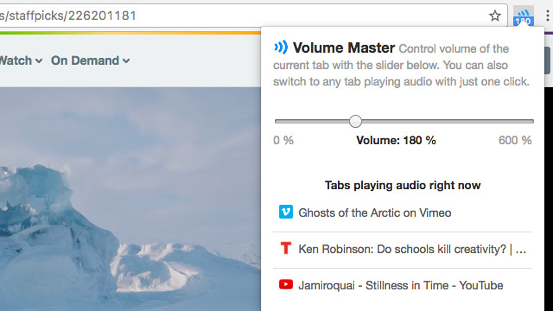Image resolution: width=553 pixels, height=311 pixels.
Task: Click the blue sound-wave logo in popup
Action: point(281,48)
